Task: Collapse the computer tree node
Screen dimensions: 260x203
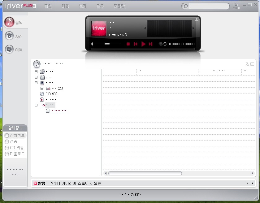Action: [36, 83]
